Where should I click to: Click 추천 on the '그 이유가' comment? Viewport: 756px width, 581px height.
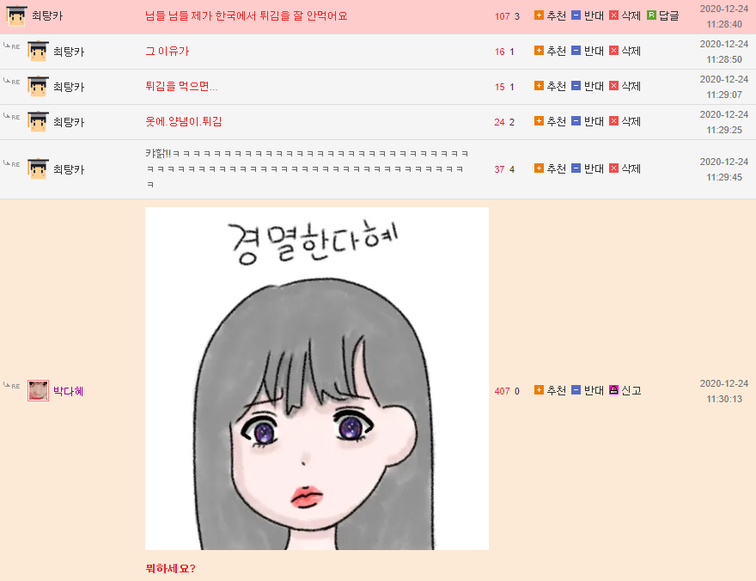pos(539,51)
